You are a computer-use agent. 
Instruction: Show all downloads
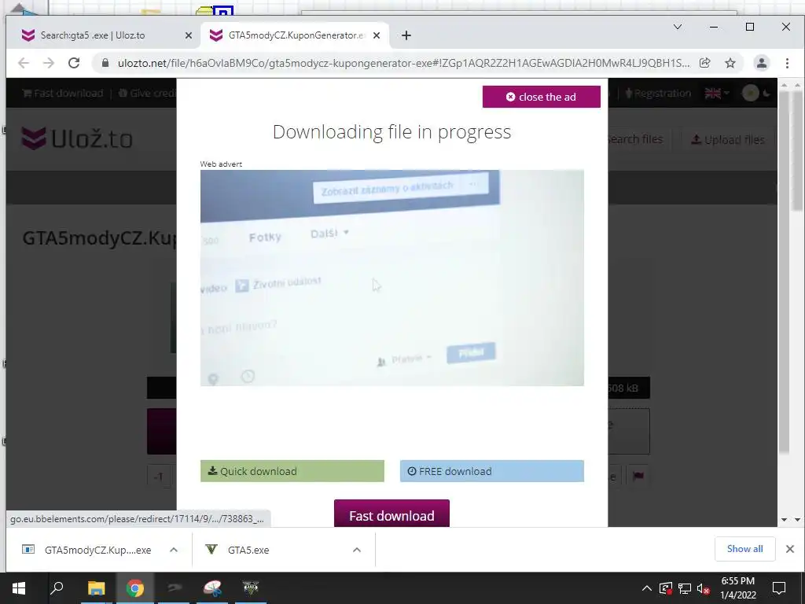coord(744,548)
